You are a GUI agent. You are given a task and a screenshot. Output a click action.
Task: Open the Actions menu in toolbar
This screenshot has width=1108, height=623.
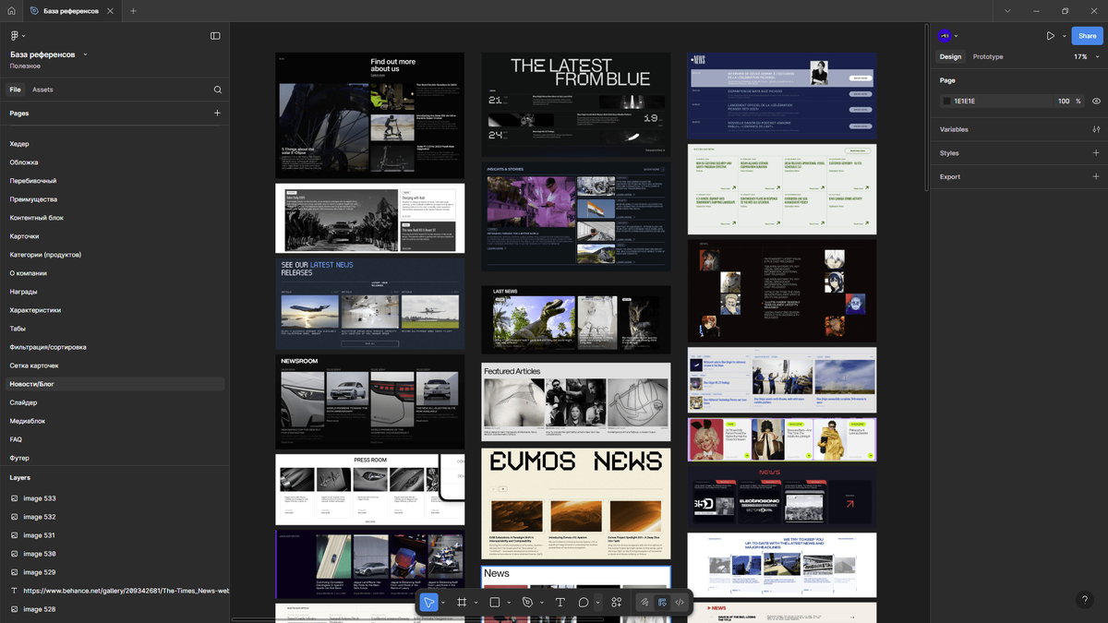[x=617, y=602]
